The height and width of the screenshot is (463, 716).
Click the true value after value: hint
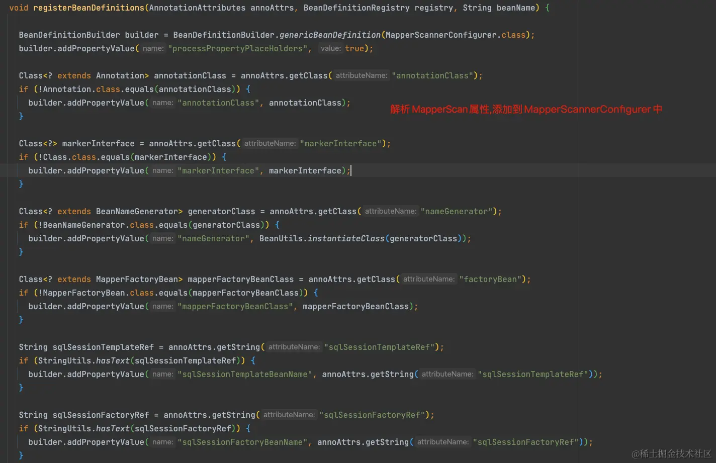(354, 48)
